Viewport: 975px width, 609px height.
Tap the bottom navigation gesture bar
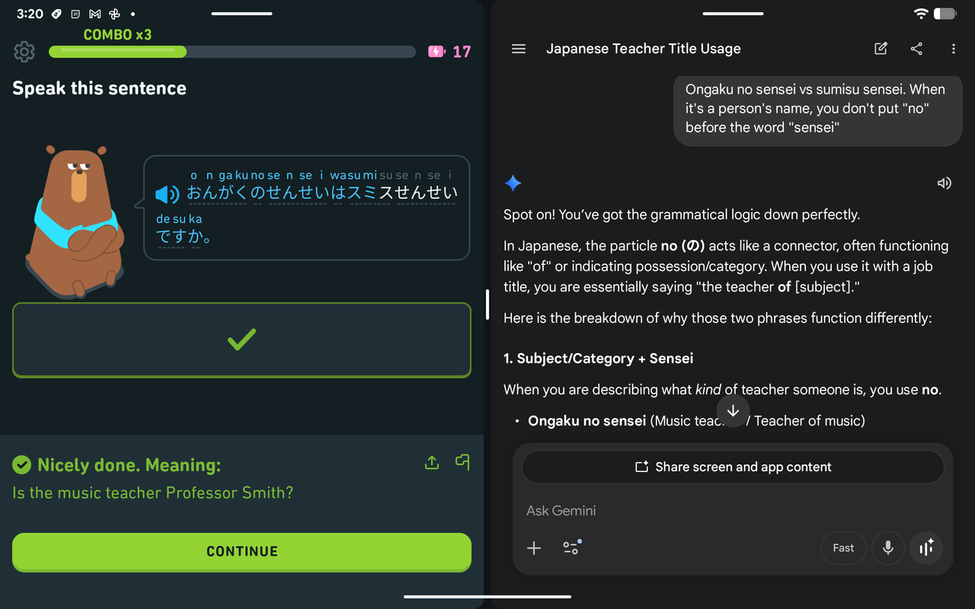coord(487,597)
